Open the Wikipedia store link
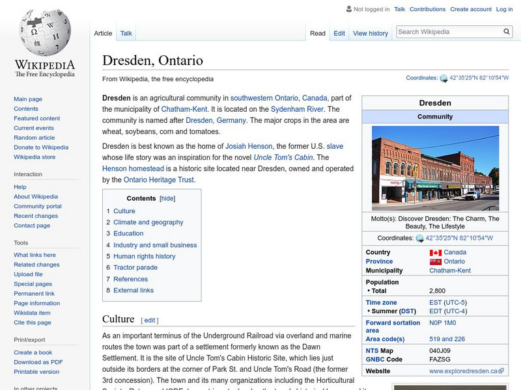 tap(35, 157)
